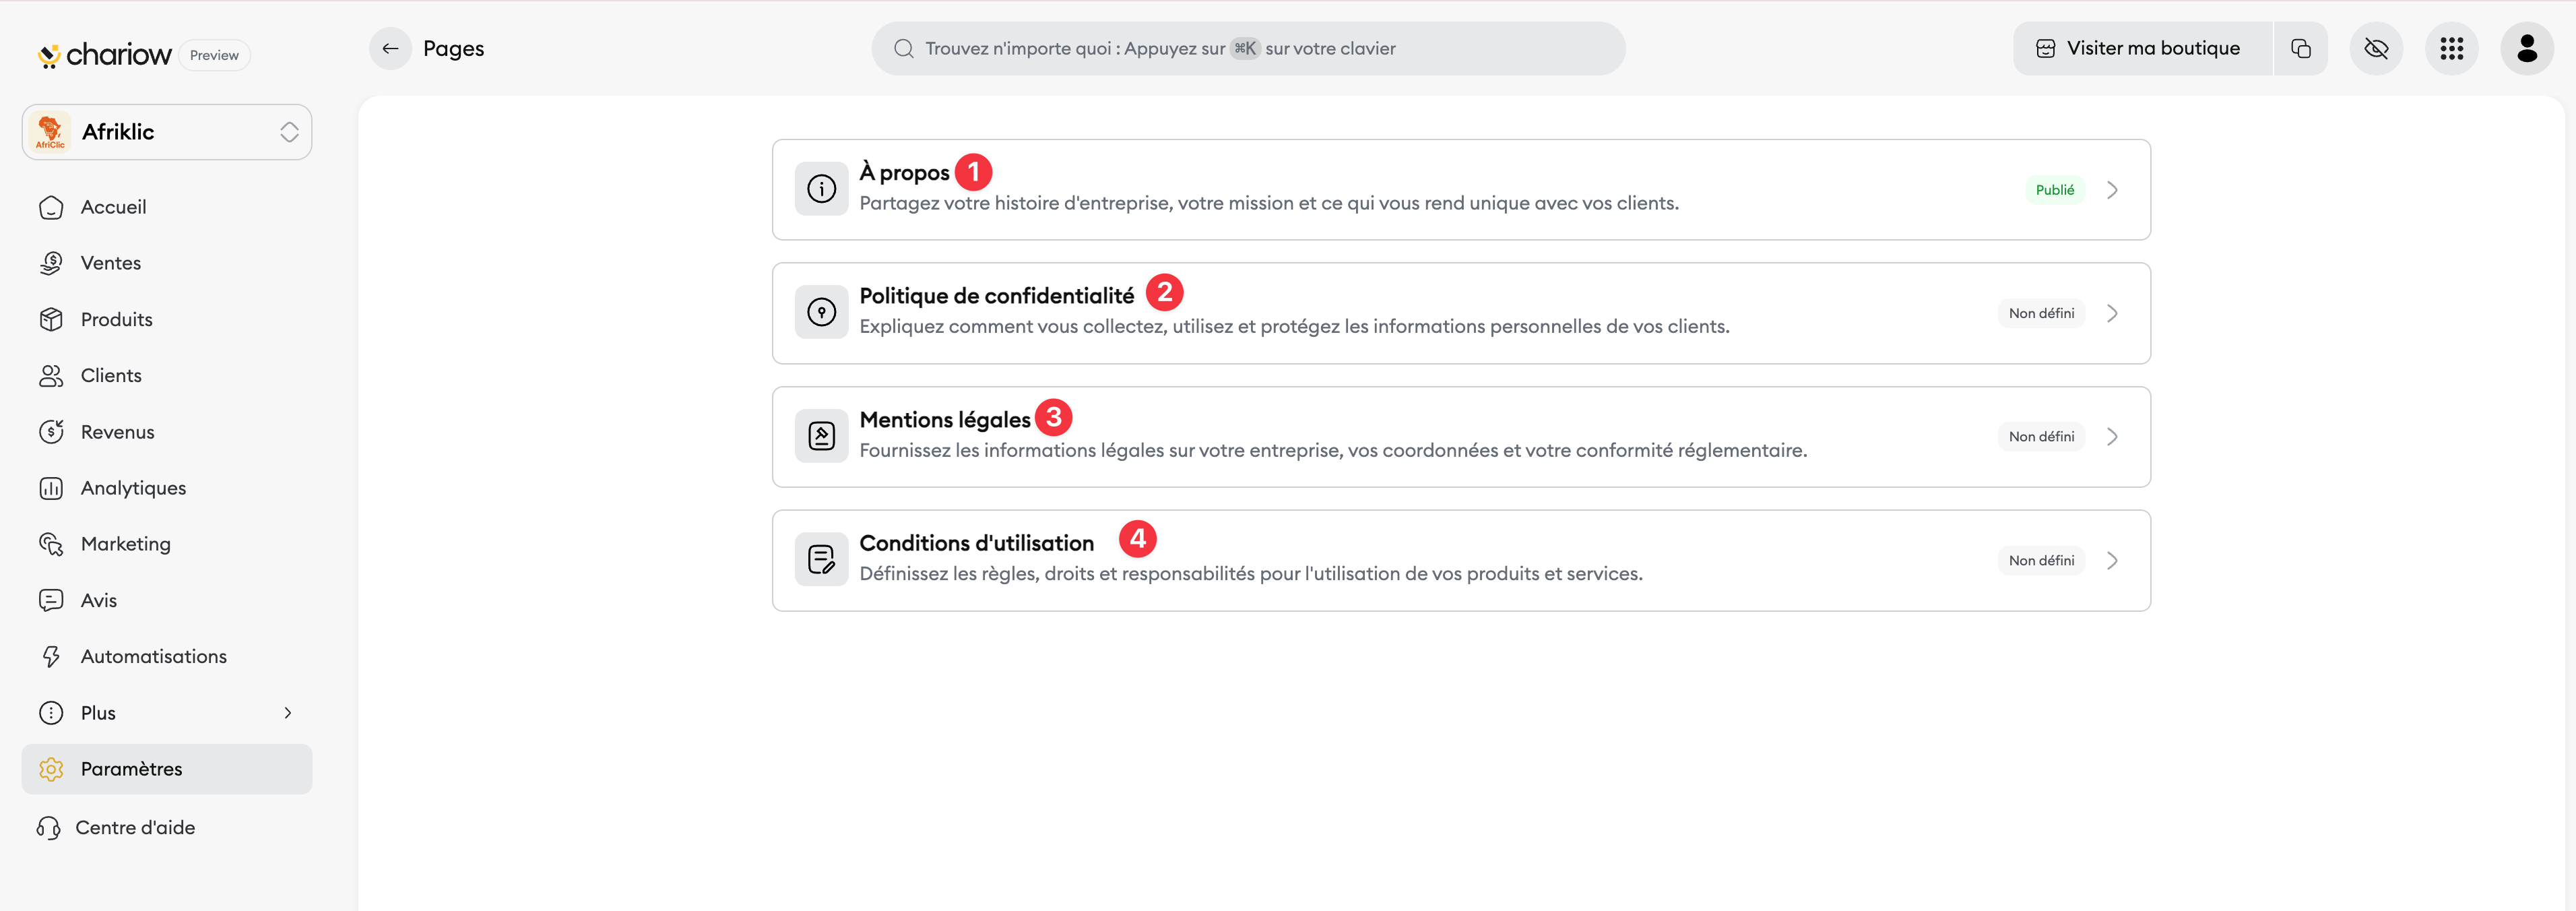
Task: Select Revenus in sidebar
Action: pyautogui.click(x=167, y=432)
